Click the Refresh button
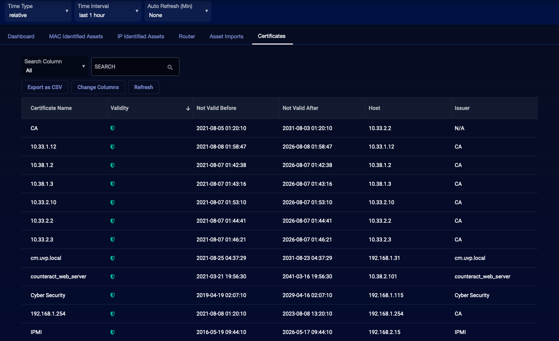Viewport: 559px width, 341px height. point(144,87)
